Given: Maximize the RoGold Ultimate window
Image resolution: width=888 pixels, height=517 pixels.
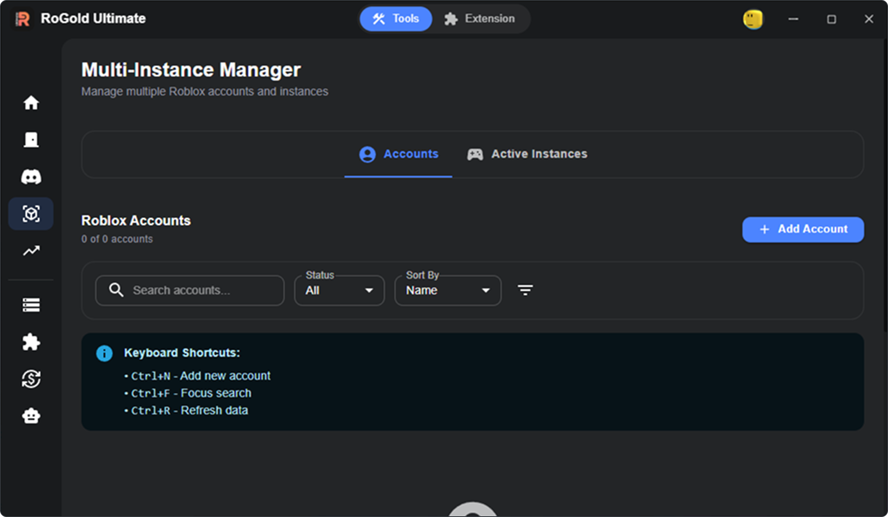Looking at the screenshot, I should point(831,19).
